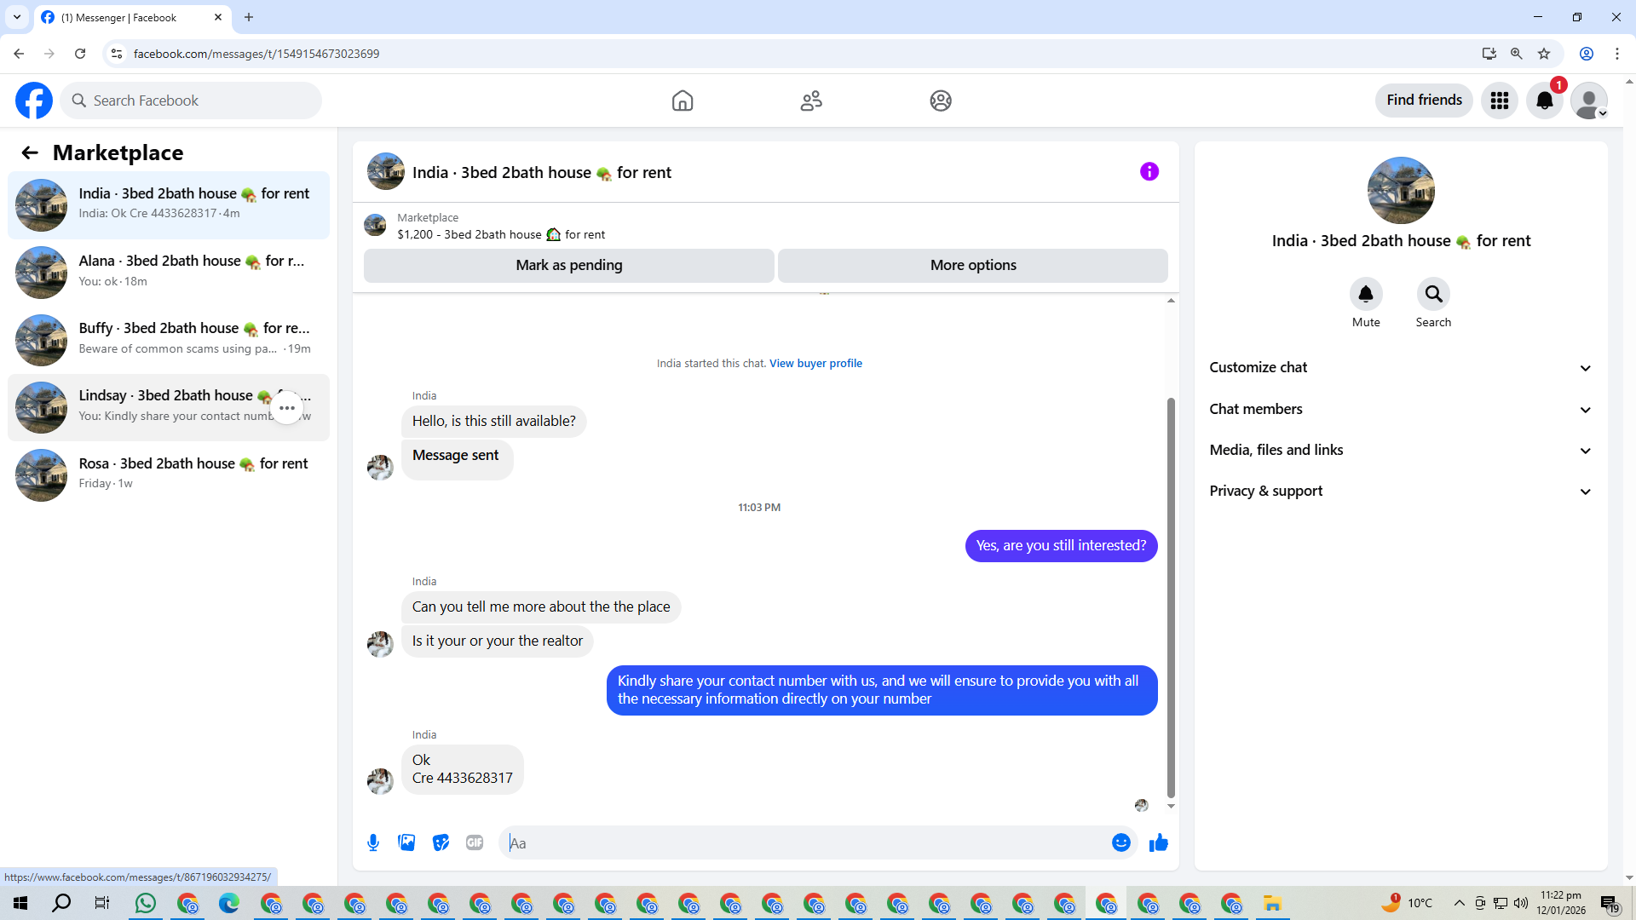Screen dimensions: 1636x920
Task: Open the emoji picker in the message box
Action: click(1120, 842)
